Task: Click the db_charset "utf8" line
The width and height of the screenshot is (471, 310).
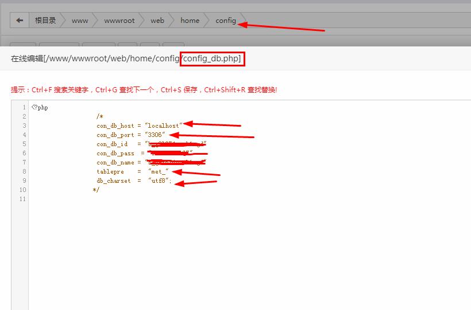Action: coord(134,181)
